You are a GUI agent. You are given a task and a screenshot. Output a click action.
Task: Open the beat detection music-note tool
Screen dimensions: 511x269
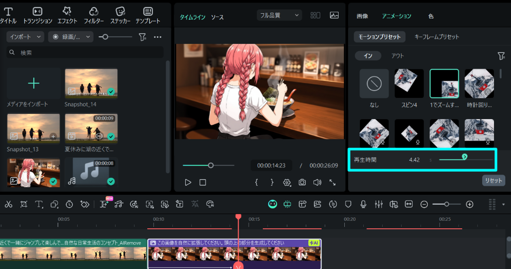pos(119,204)
